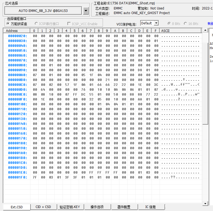Select the 万能锁紧座 radio button
The height and width of the screenshot is (211, 213).
pyautogui.click(x=8, y=24)
